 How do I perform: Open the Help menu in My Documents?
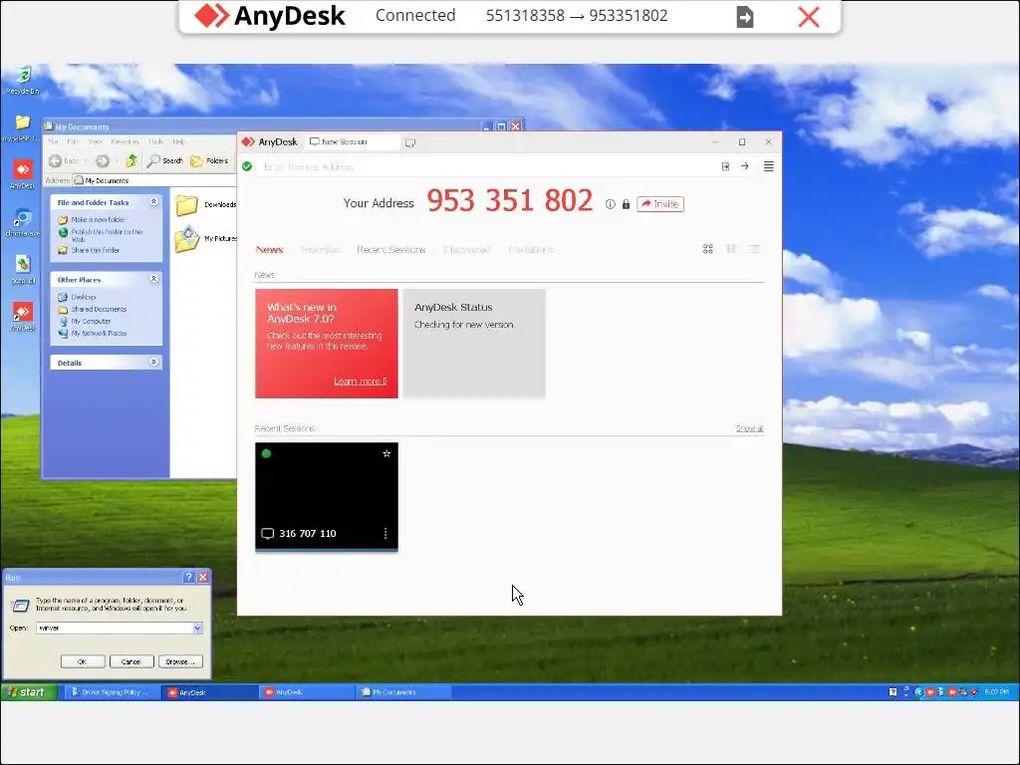[179, 141]
